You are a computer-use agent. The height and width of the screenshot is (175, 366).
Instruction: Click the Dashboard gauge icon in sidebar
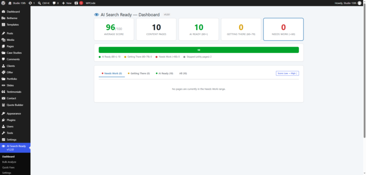(3, 12)
